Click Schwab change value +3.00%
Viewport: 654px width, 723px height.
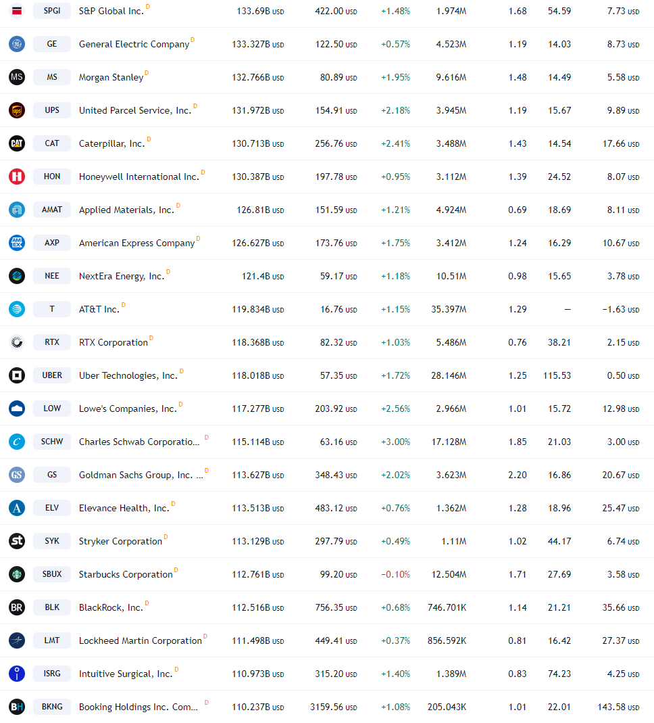(x=396, y=442)
